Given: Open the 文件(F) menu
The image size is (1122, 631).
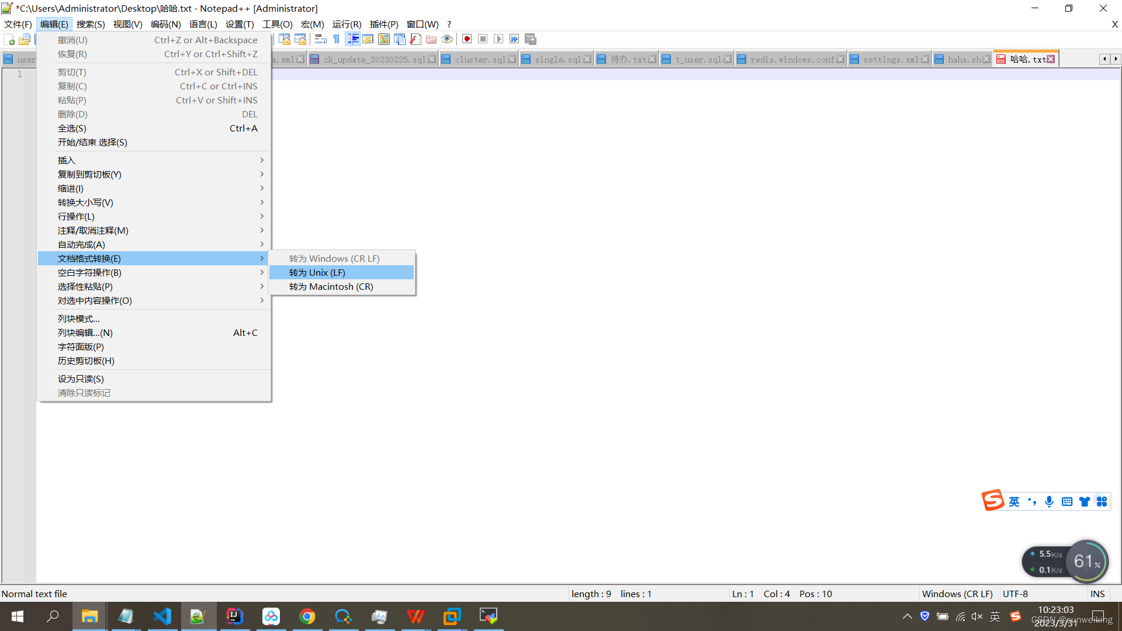Looking at the screenshot, I should tap(18, 24).
